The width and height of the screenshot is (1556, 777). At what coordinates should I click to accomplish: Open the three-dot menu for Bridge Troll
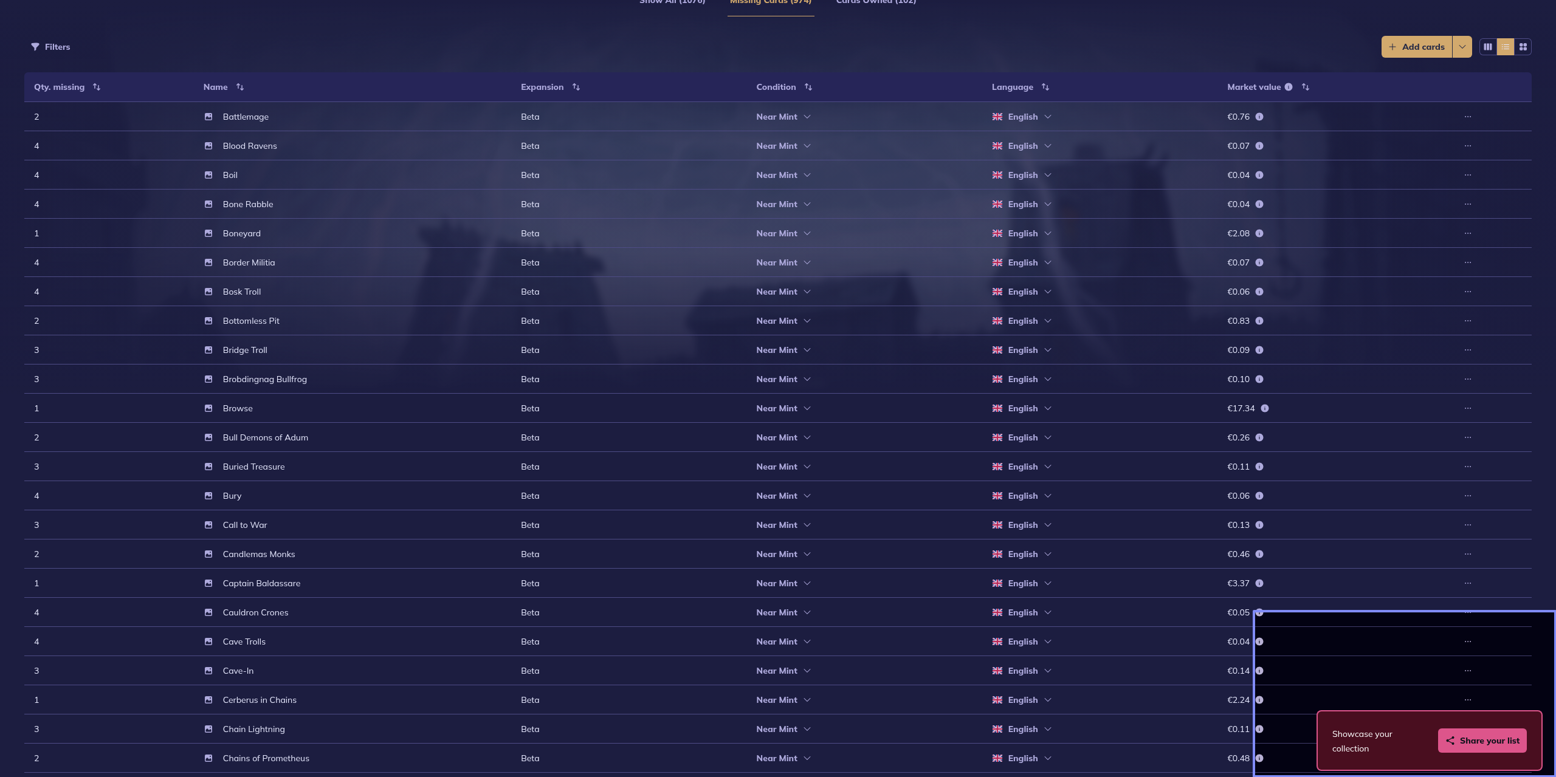(x=1468, y=350)
